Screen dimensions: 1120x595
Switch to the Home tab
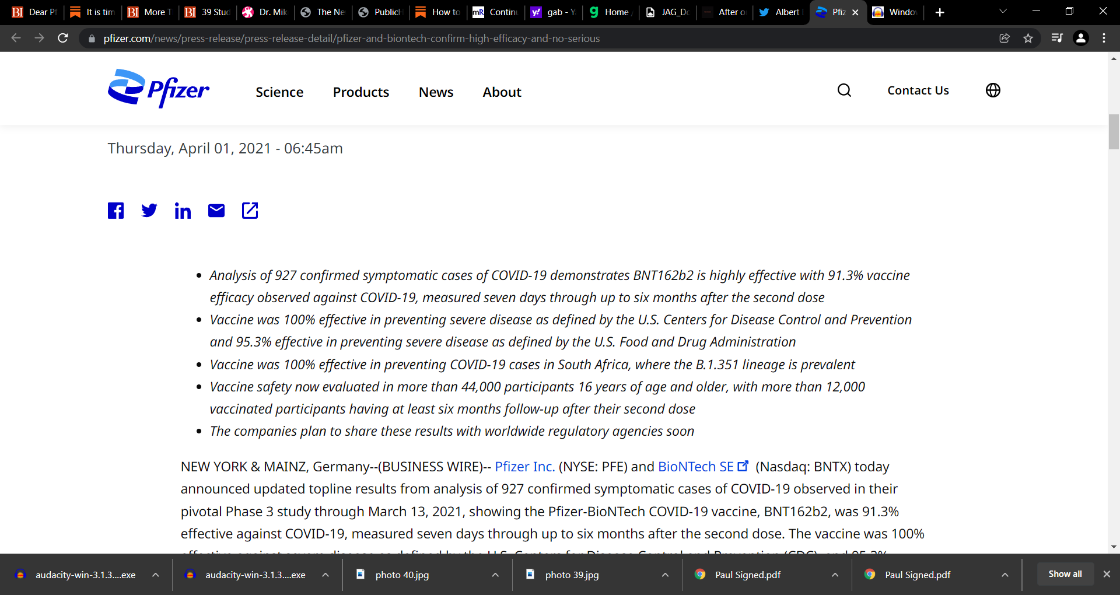click(612, 12)
